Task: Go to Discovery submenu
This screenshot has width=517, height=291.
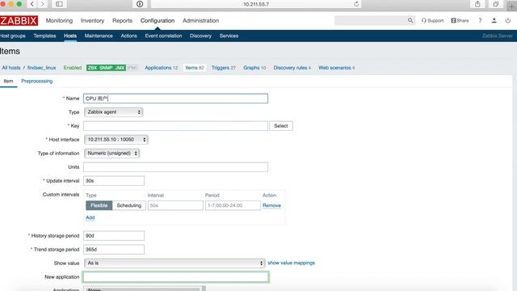Action: [x=200, y=36]
